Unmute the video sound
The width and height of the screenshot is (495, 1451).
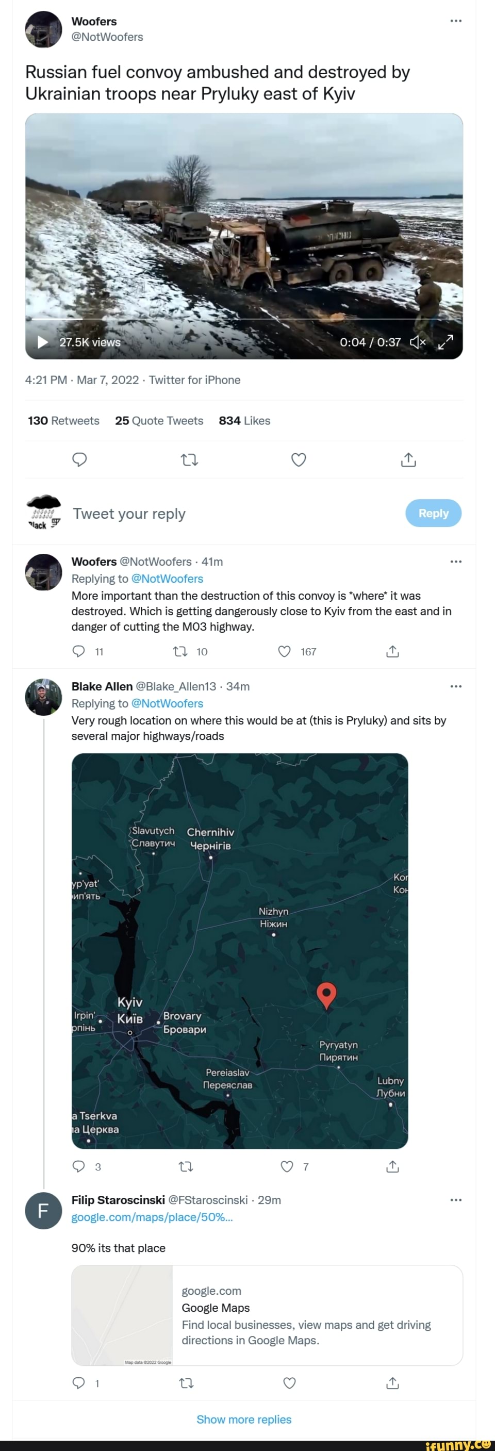417,342
